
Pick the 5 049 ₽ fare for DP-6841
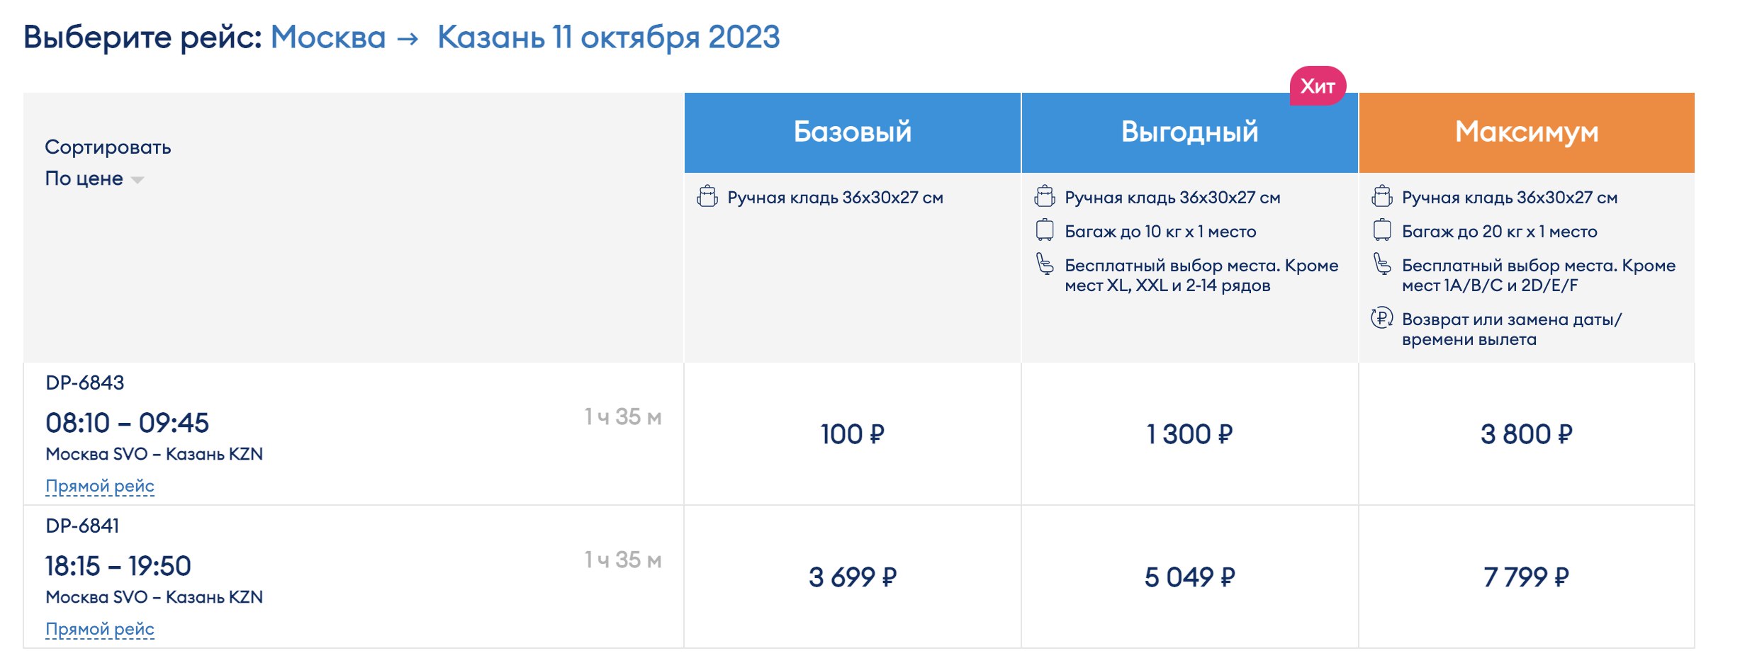pyautogui.click(x=1189, y=577)
